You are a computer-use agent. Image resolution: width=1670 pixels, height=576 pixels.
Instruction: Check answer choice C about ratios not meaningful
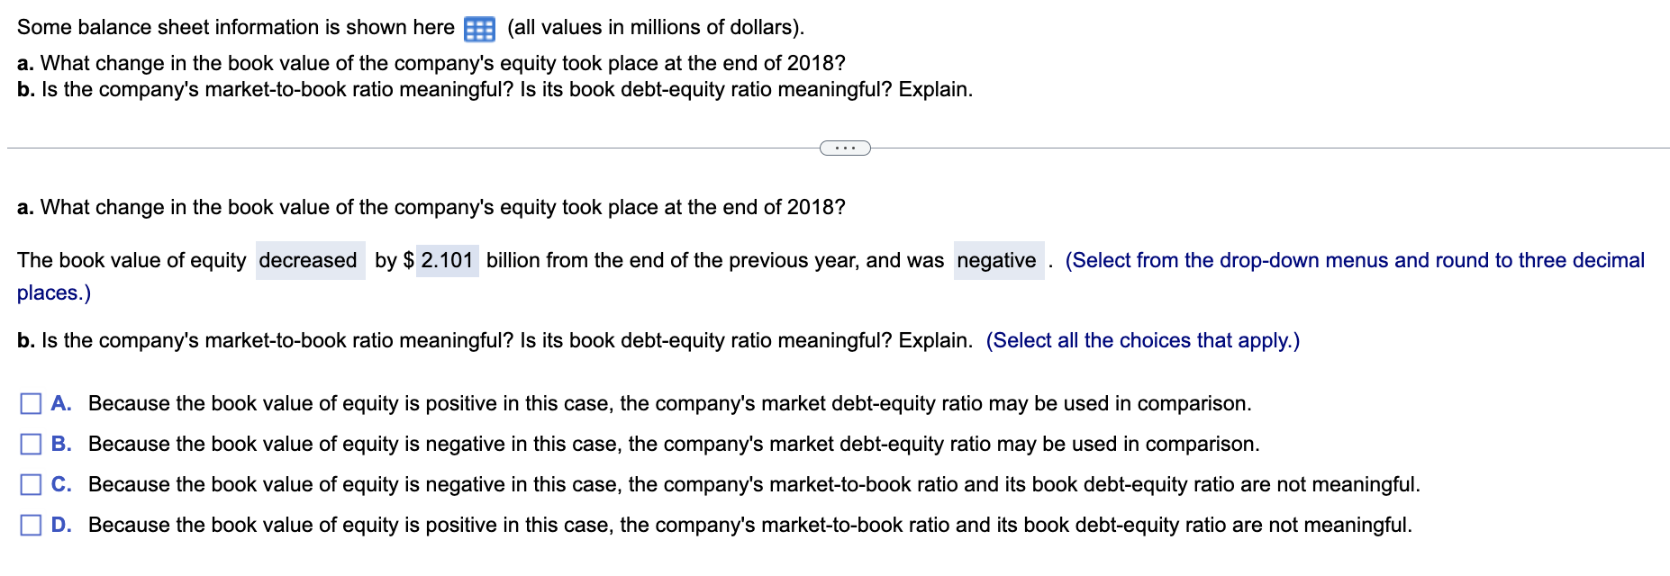tap(29, 484)
